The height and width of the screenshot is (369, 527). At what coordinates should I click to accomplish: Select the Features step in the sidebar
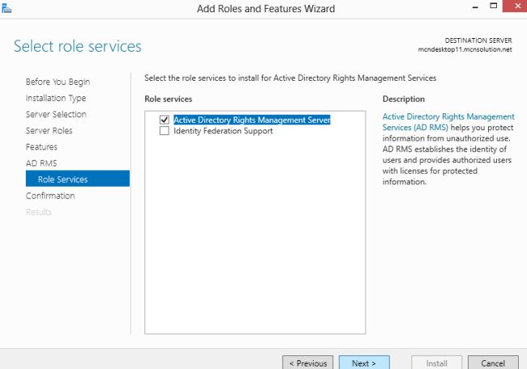(41, 146)
